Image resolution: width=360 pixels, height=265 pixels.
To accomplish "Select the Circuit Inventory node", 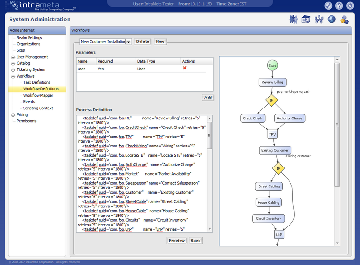I will 269,218.
